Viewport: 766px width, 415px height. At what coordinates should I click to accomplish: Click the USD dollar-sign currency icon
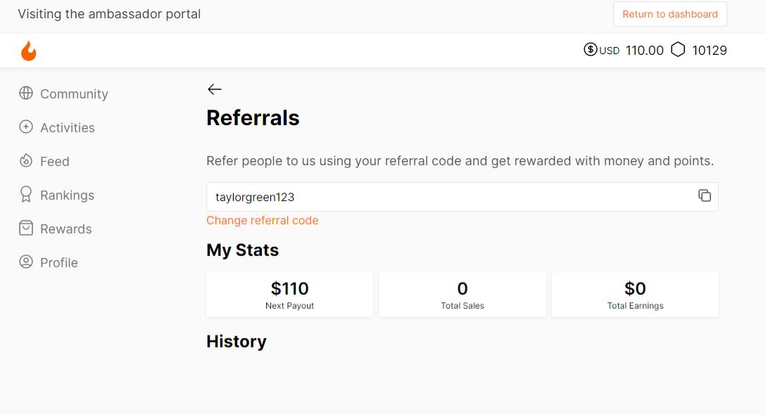[589, 50]
